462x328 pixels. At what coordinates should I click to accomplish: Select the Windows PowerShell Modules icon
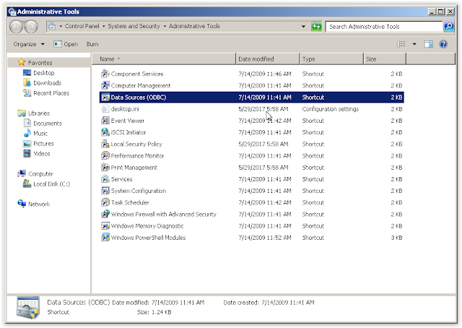click(105, 238)
